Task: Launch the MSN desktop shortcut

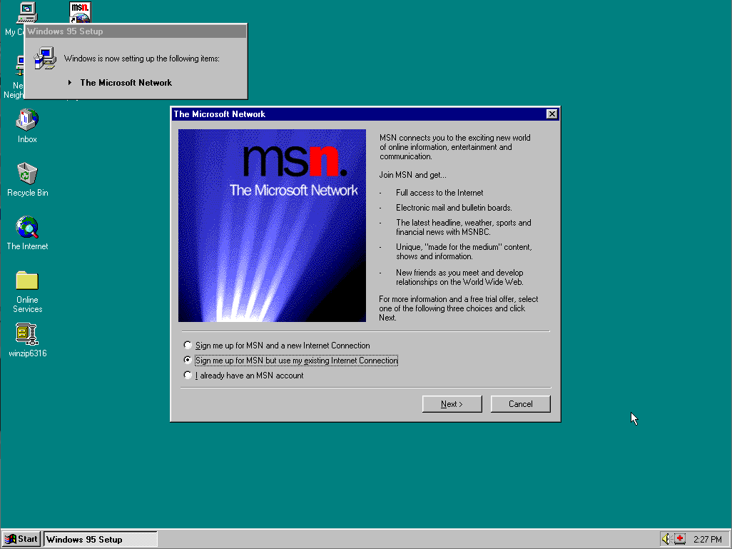Action: click(x=79, y=11)
